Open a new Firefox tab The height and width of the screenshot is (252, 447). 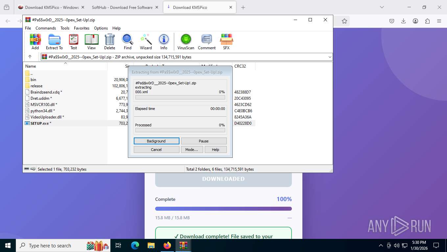tap(243, 7)
